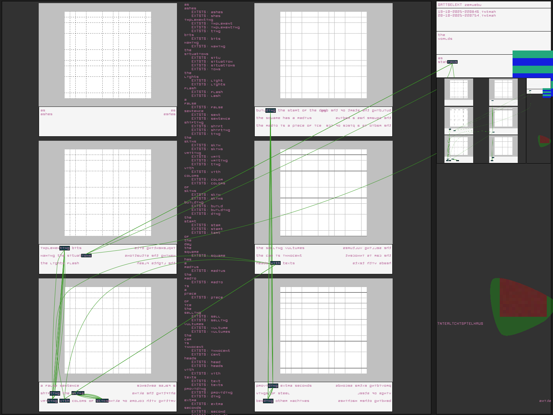Select highlighted "ding" token in "building the start"
The height and width of the screenshot is (415, 553).
271,110
